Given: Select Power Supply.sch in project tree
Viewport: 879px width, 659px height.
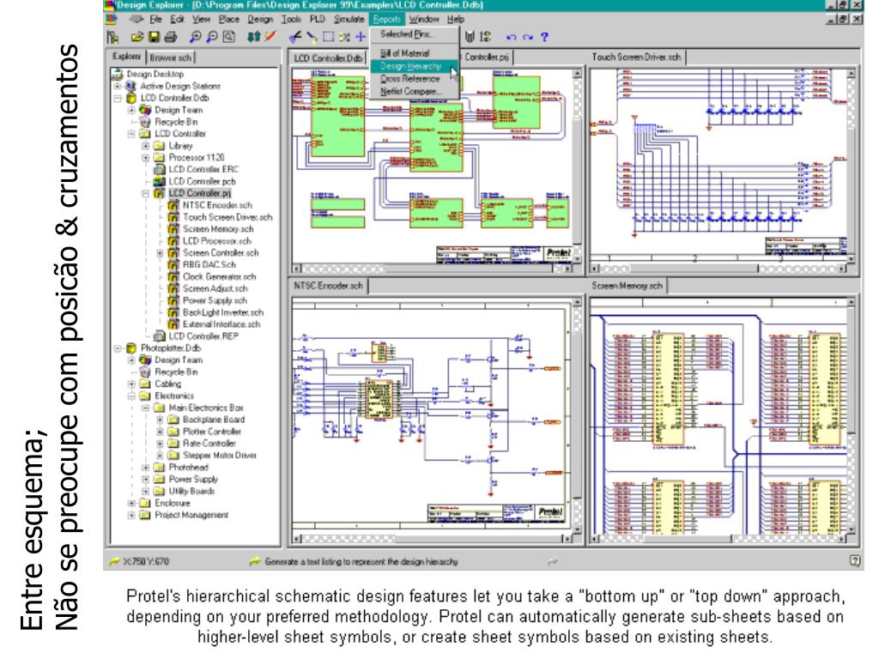Looking at the screenshot, I should click(x=215, y=301).
